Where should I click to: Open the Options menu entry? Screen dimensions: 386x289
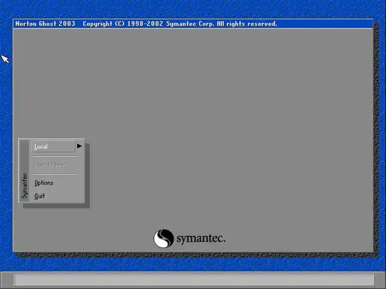pyautogui.click(x=44, y=183)
